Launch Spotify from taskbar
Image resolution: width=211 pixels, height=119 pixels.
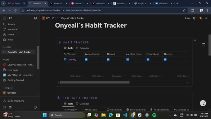154,115
